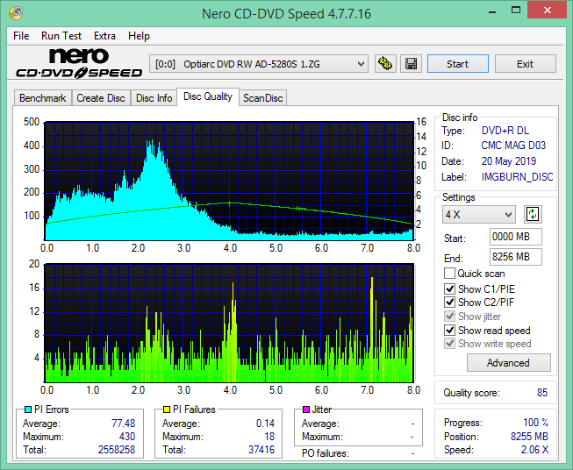Open the Run Test menu
This screenshot has height=470, width=573.
[61, 36]
